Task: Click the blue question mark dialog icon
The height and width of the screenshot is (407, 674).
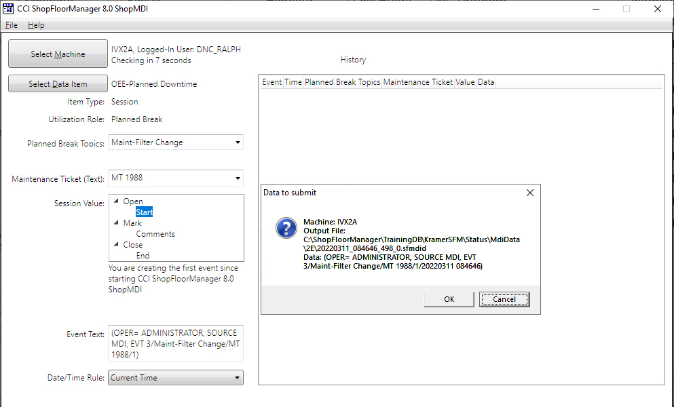Action: coord(286,228)
